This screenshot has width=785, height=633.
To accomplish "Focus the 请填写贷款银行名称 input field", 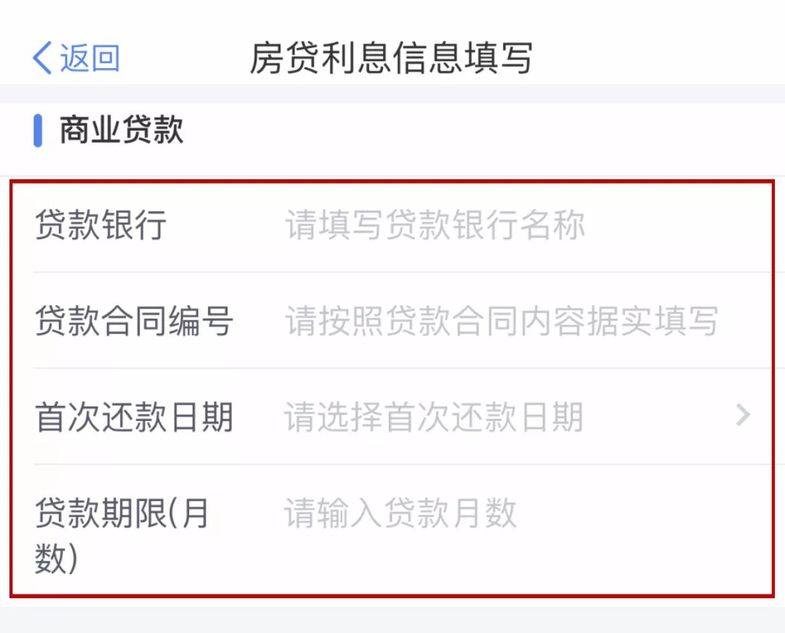I will (x=435, y=225).
